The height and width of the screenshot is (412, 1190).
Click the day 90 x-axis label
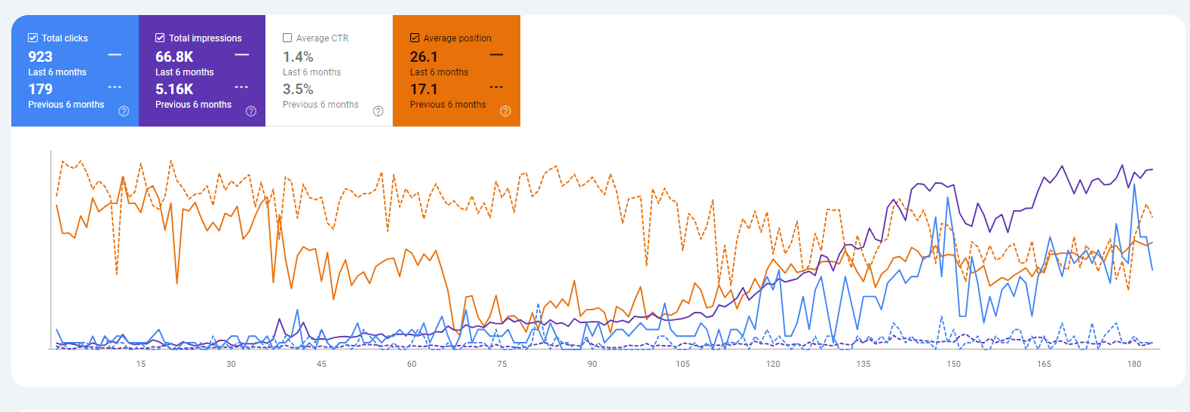(592, 364)
